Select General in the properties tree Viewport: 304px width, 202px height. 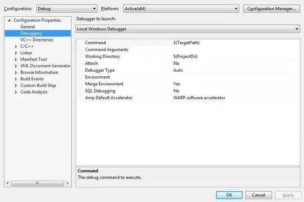pyautogui.click(x=28, y=27)
